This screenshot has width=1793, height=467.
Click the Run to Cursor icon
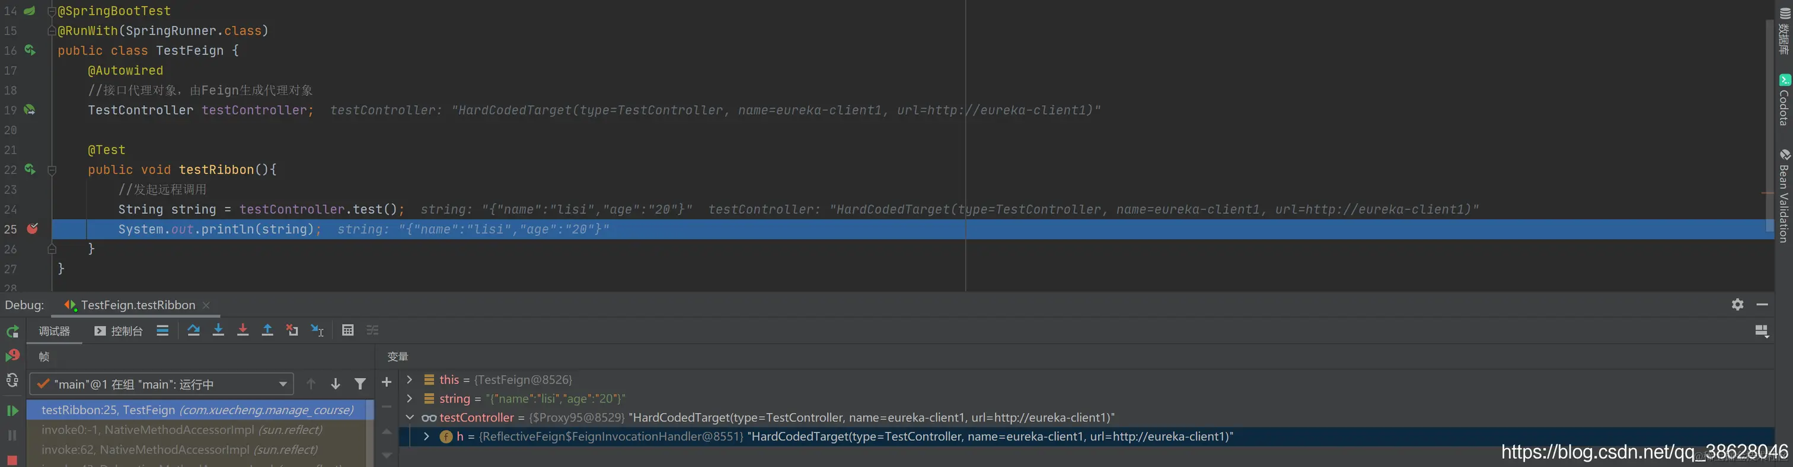317,331
